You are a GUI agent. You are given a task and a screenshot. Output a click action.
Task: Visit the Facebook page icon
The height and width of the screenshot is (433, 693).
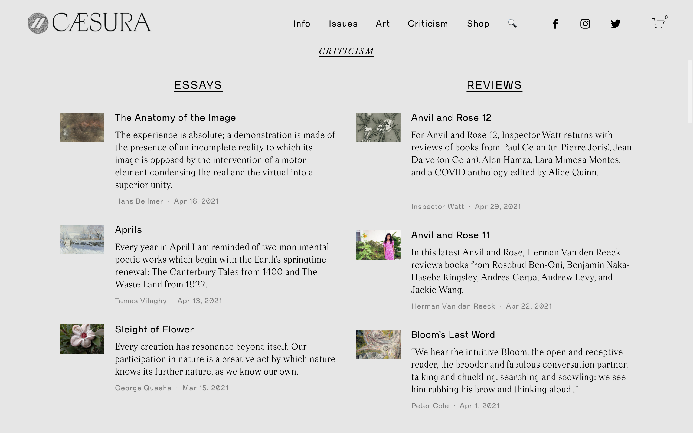pos(555,24)
